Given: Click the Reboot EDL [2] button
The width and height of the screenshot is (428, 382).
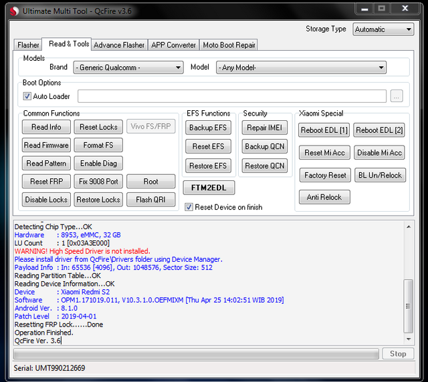Looking at the screenshot, I should pos(379,130).
